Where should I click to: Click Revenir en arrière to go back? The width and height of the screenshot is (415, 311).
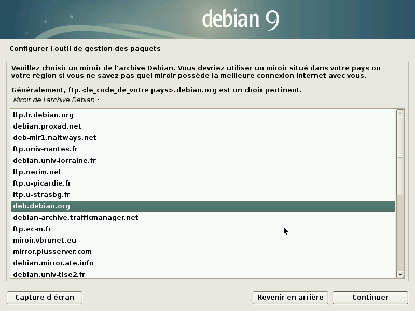290,298
